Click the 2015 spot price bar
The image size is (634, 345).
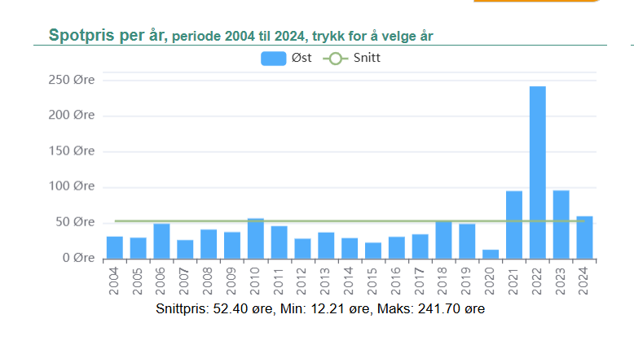[x=373, y=251]
